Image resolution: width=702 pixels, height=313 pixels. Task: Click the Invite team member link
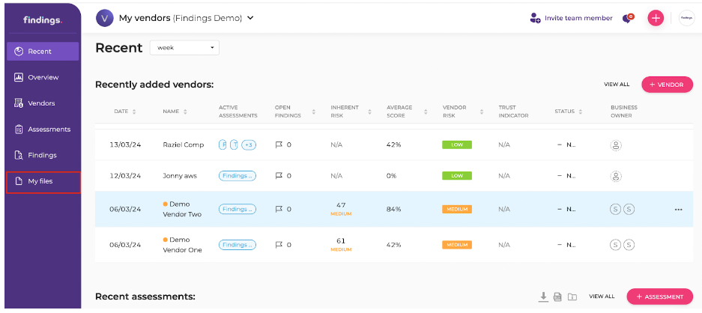(571, 18)
